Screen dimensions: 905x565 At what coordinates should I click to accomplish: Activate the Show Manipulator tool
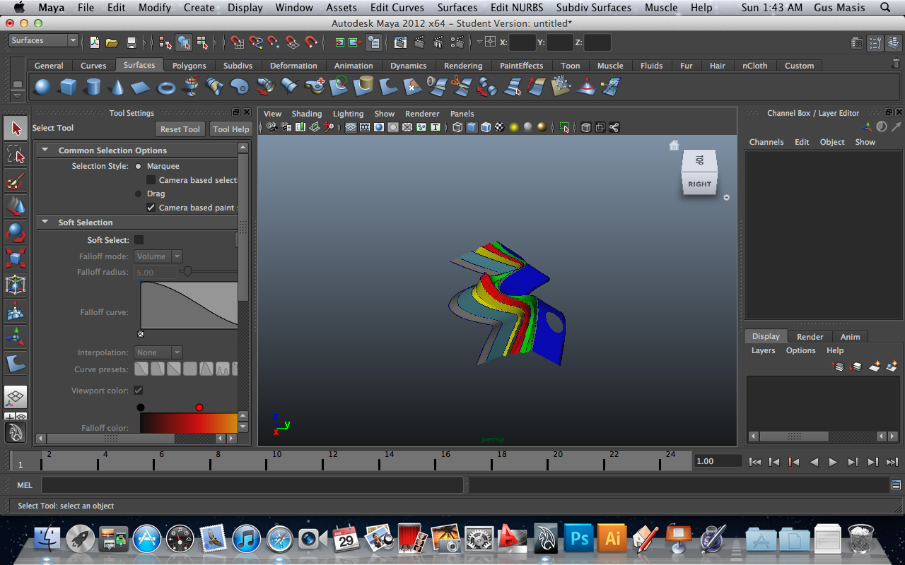pyautogui.click(x=16, y=337)
